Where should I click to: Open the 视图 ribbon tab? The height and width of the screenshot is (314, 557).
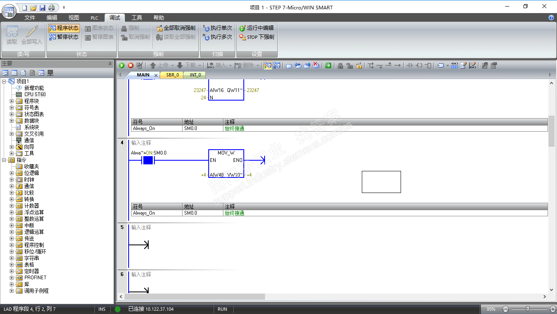(74, 18)
